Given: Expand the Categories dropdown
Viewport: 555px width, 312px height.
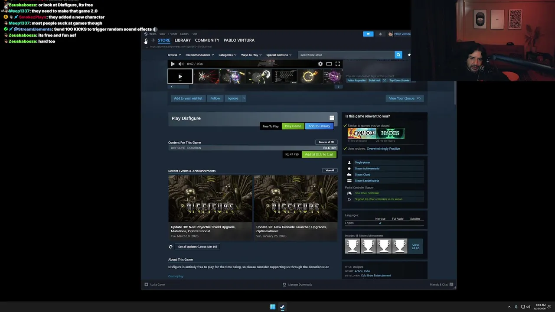Looking at the screenshot, I should pos(227,55).
